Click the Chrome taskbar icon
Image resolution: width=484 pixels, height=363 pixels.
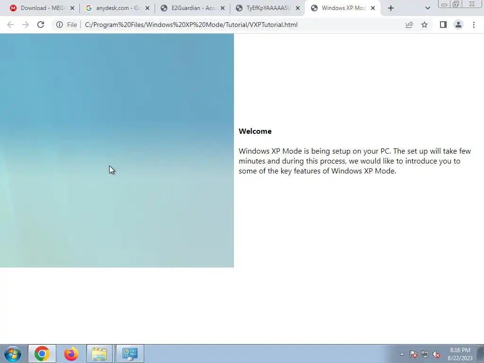pyautogui.click(x=42, y=354)
